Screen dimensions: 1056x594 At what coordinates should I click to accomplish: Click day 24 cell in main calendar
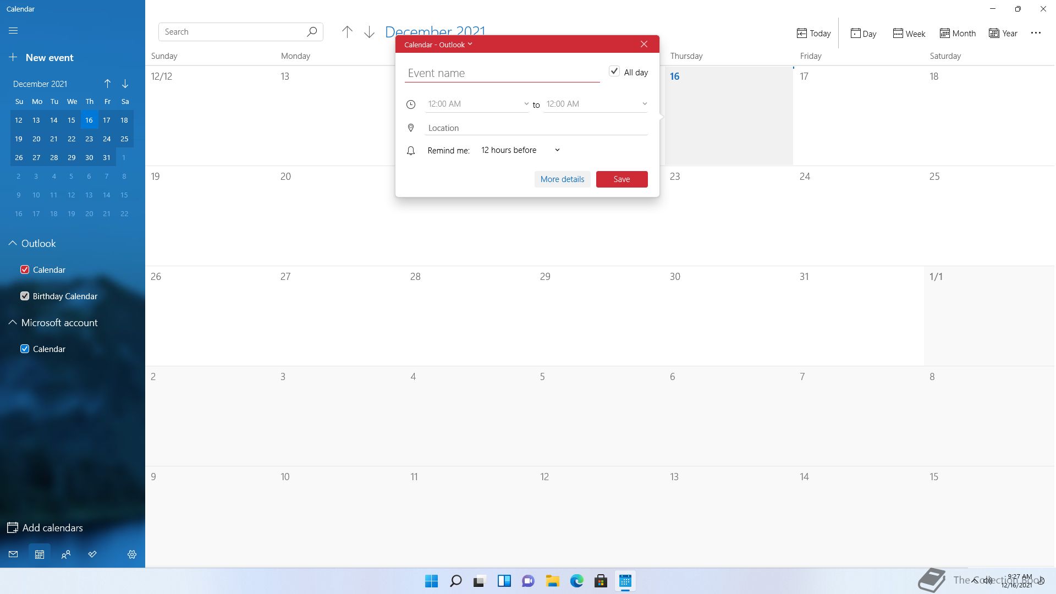point(859,216)
